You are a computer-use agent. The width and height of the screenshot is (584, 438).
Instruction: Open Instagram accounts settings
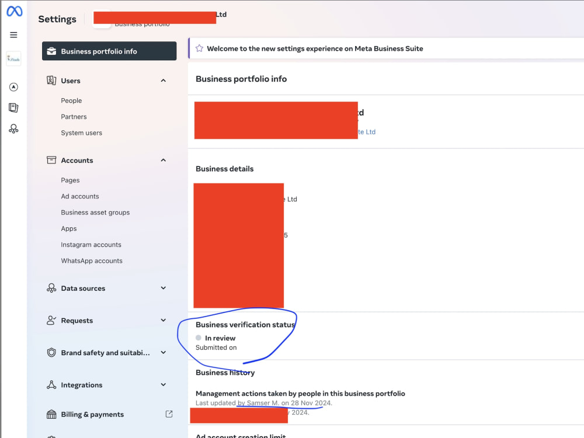pos(91,245)
